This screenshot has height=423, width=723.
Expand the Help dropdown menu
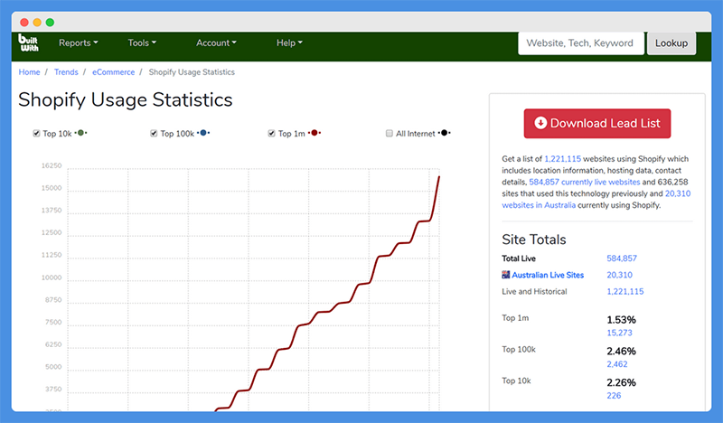coord(289,42)
